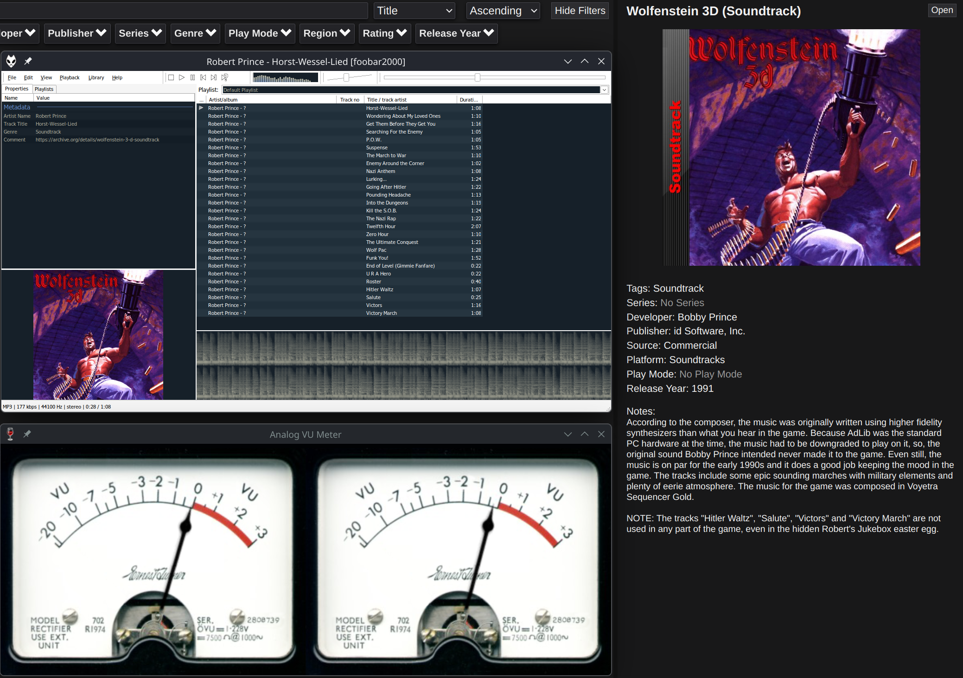Pin the foobar2000 window with the pin icon

pyautogui.click(x=28, y=61)
